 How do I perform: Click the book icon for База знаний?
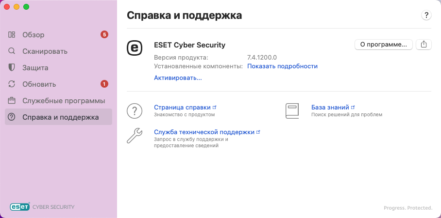(x=291, y=110)
